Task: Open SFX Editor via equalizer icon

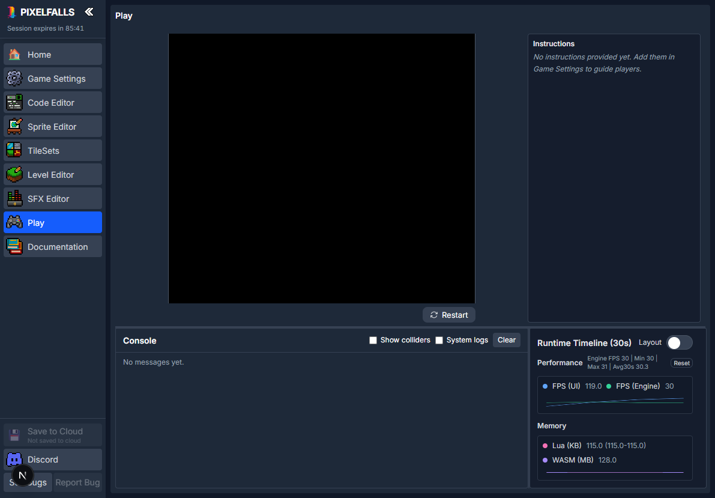Action: tap(14, 199)
